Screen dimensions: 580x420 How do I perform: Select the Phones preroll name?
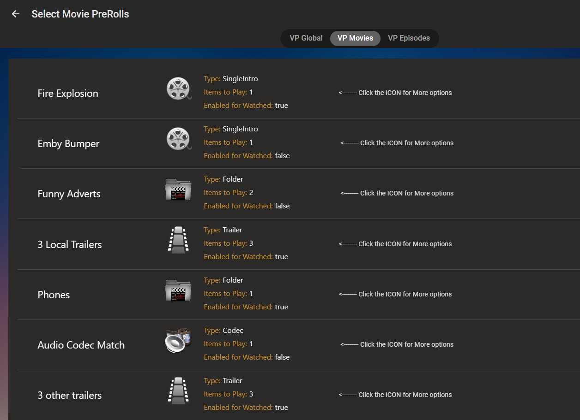(54, 295)
